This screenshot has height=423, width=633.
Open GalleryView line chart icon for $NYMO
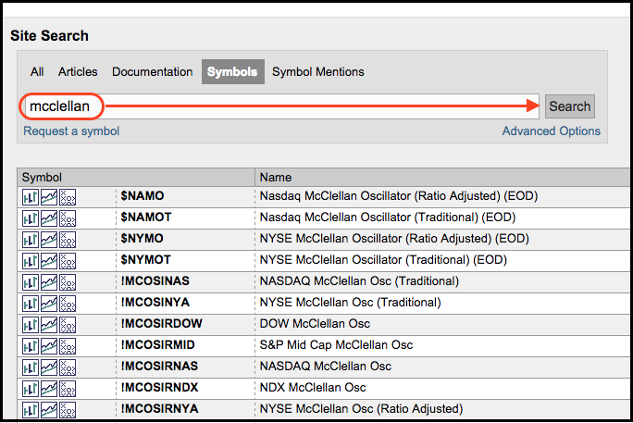(x=49, y=240)
